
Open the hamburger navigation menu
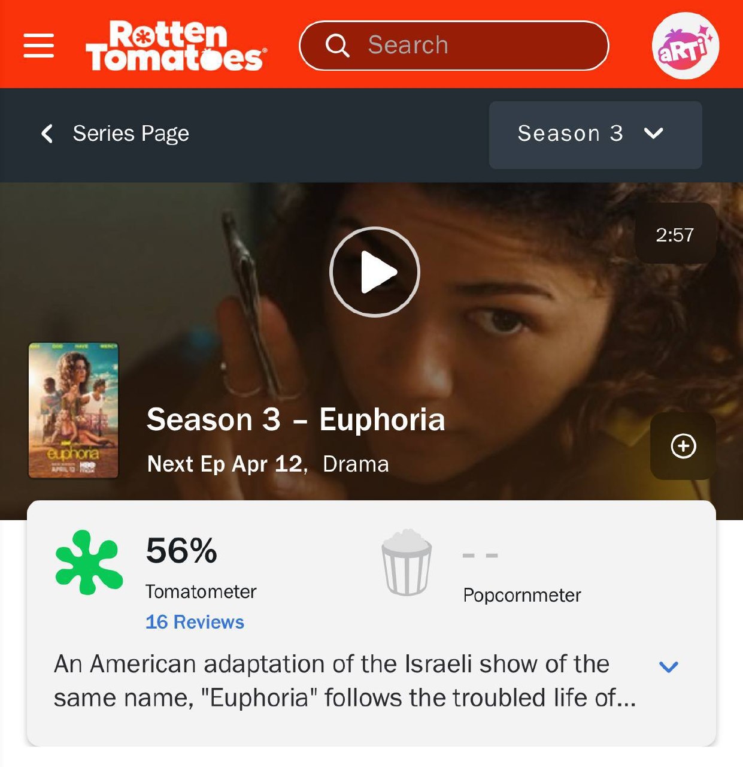tap(39, 46)
